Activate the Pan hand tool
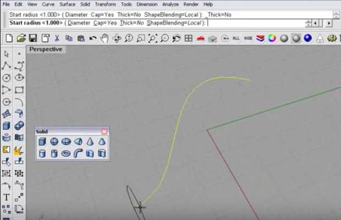Screen dimensions: 341x220 click(105, 38)
